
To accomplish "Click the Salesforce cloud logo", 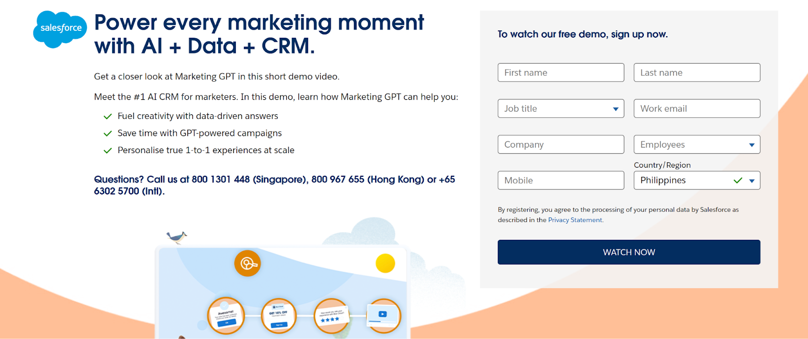I will pos(60,29).
